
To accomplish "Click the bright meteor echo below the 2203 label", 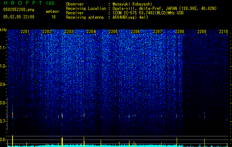I will [x=62, y=115].
